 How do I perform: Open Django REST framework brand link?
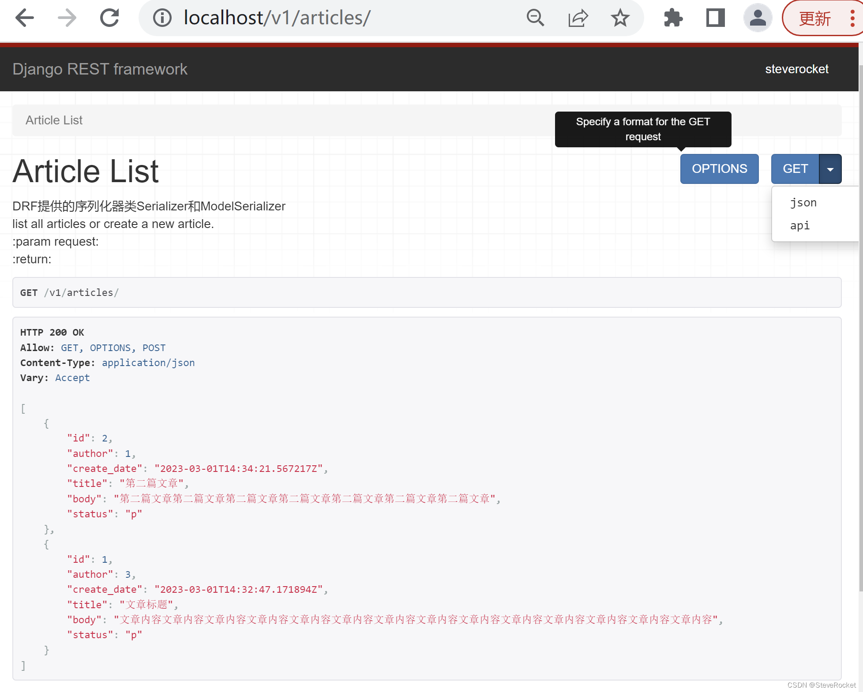[100, 69]
